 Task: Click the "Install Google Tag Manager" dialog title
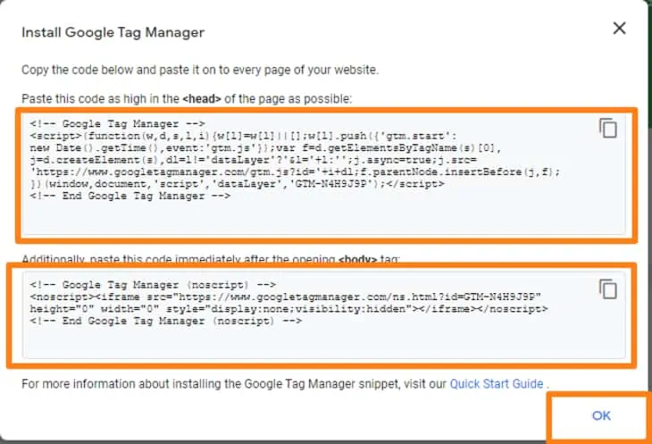click(x=113, y=33)
